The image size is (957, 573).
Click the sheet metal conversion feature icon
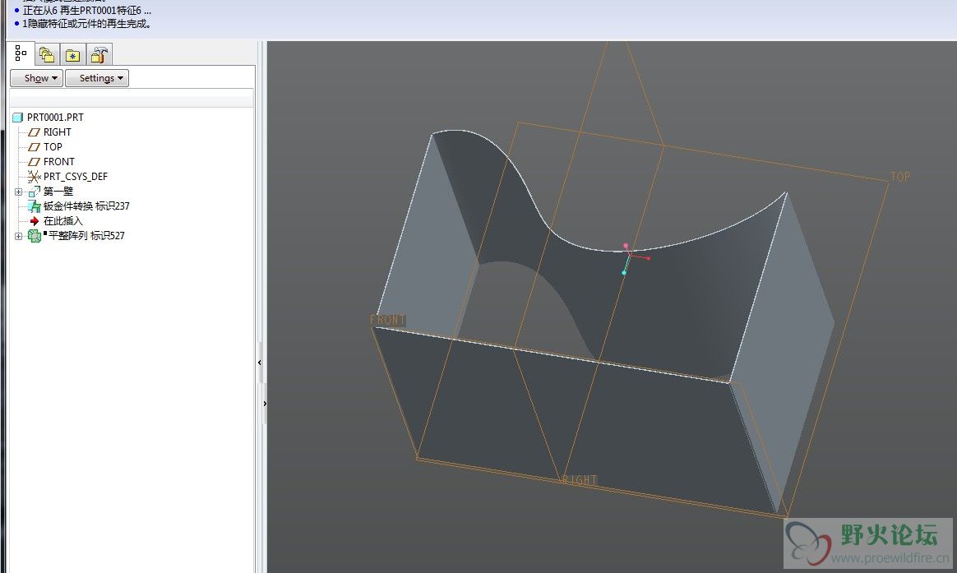click(35, 206)
